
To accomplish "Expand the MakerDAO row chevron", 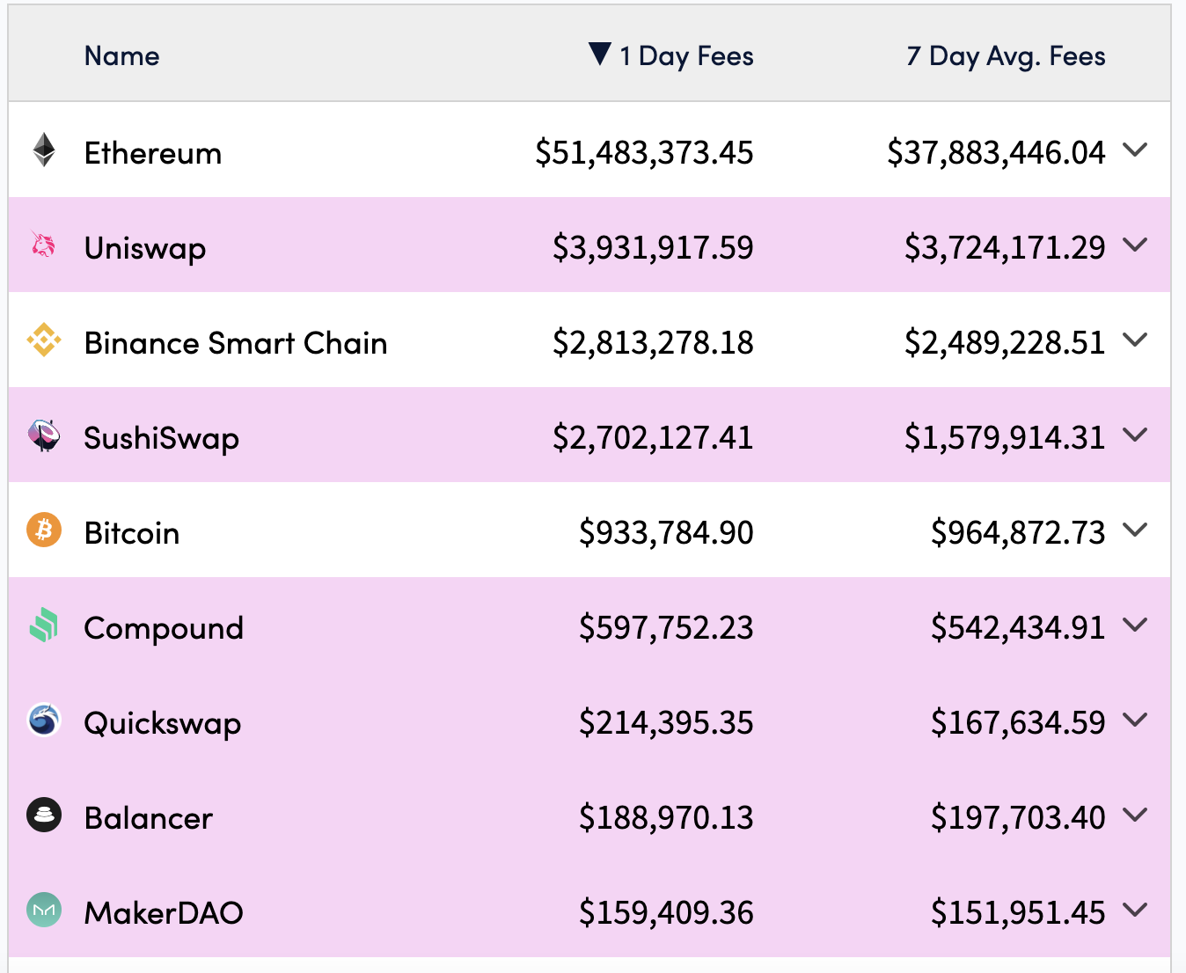I will tap(1136, 910).
